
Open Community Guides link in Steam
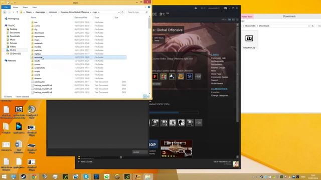point(220,77)
